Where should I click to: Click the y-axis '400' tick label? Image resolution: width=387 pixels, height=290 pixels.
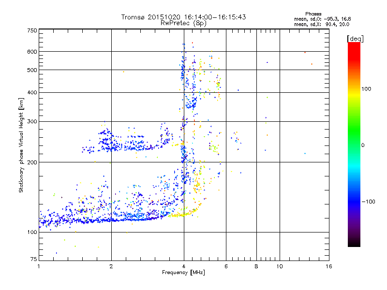(x=32, y=92)
